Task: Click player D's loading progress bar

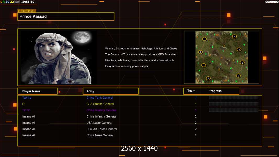Action: coord(233,104)
